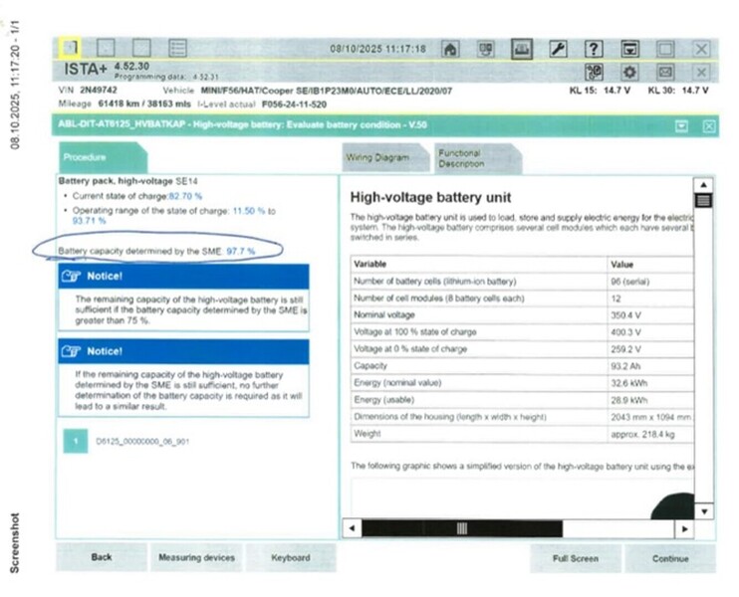
Task: Click the horizontal scrollbar thumb
Action: pyautogui.click(x=461, y=528)
